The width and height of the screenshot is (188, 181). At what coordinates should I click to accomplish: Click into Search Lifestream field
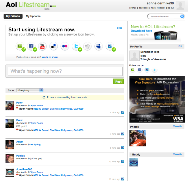point(164,16)
